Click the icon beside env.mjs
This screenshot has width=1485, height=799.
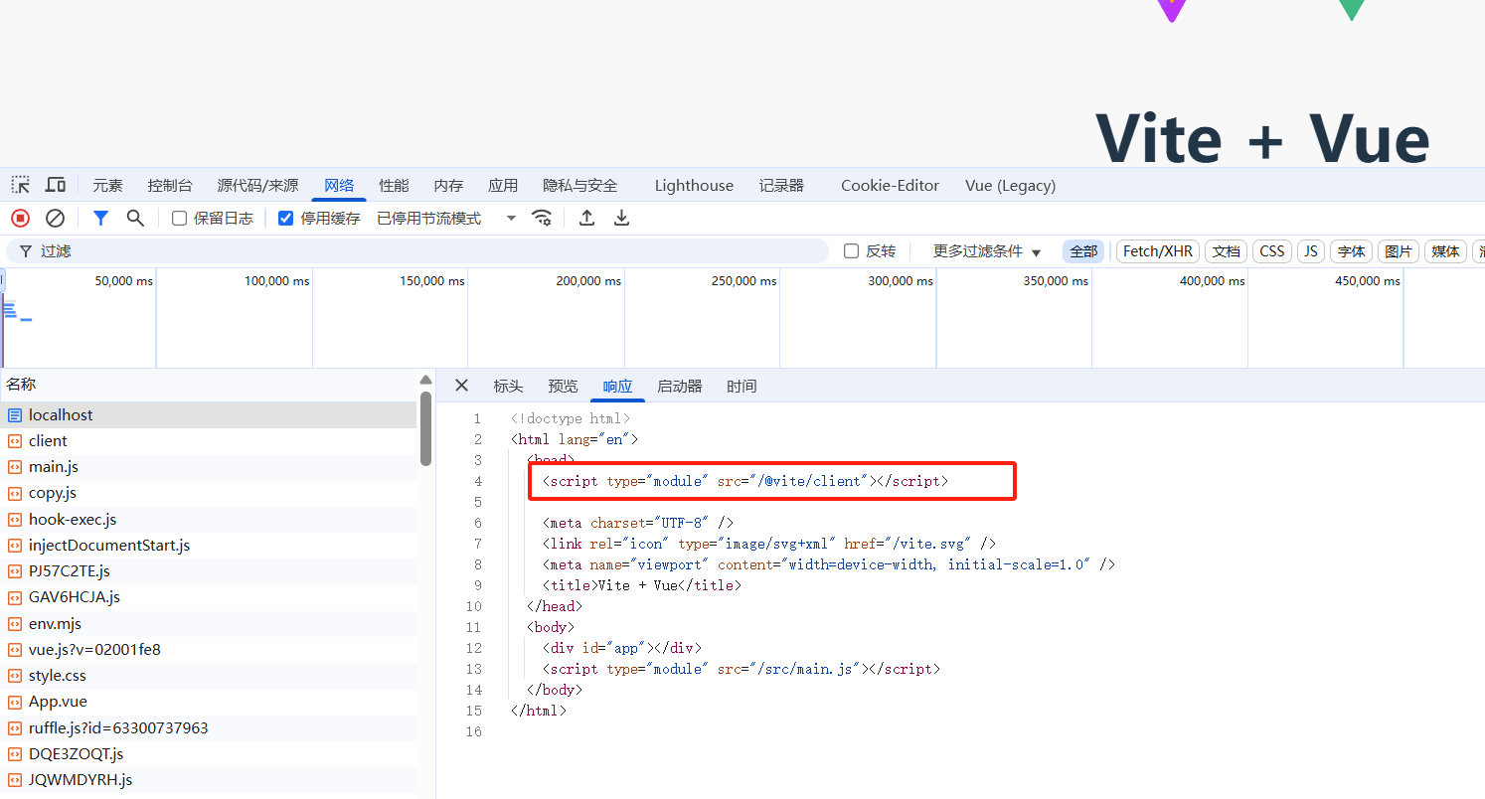15,624
